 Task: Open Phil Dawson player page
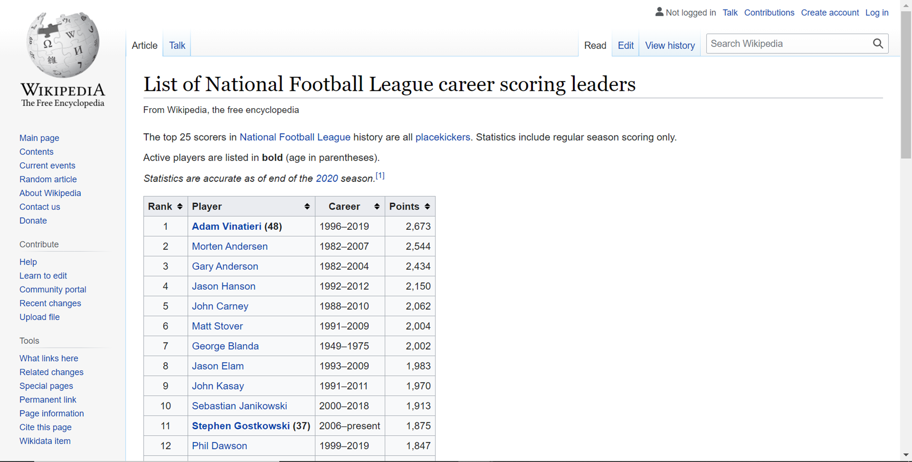[219, 446]
